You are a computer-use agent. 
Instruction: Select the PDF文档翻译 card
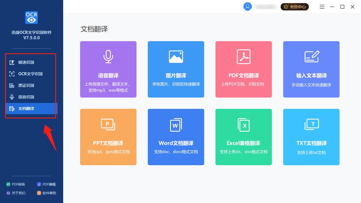243,69
